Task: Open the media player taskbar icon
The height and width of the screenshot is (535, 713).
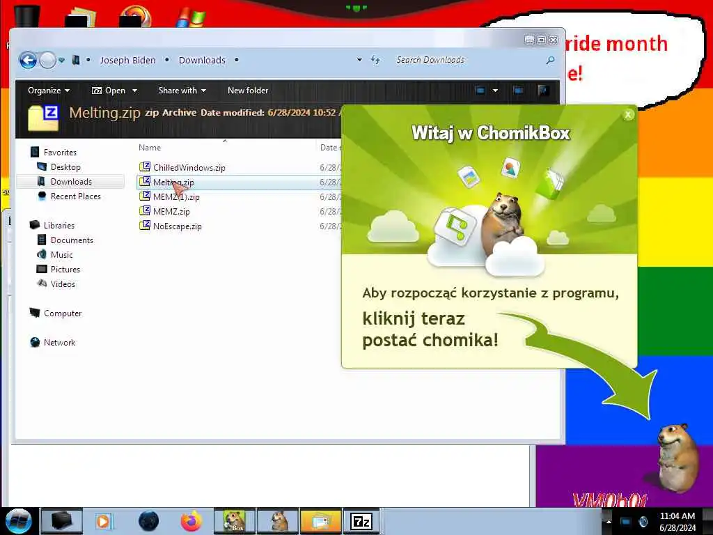Action: 103,521
